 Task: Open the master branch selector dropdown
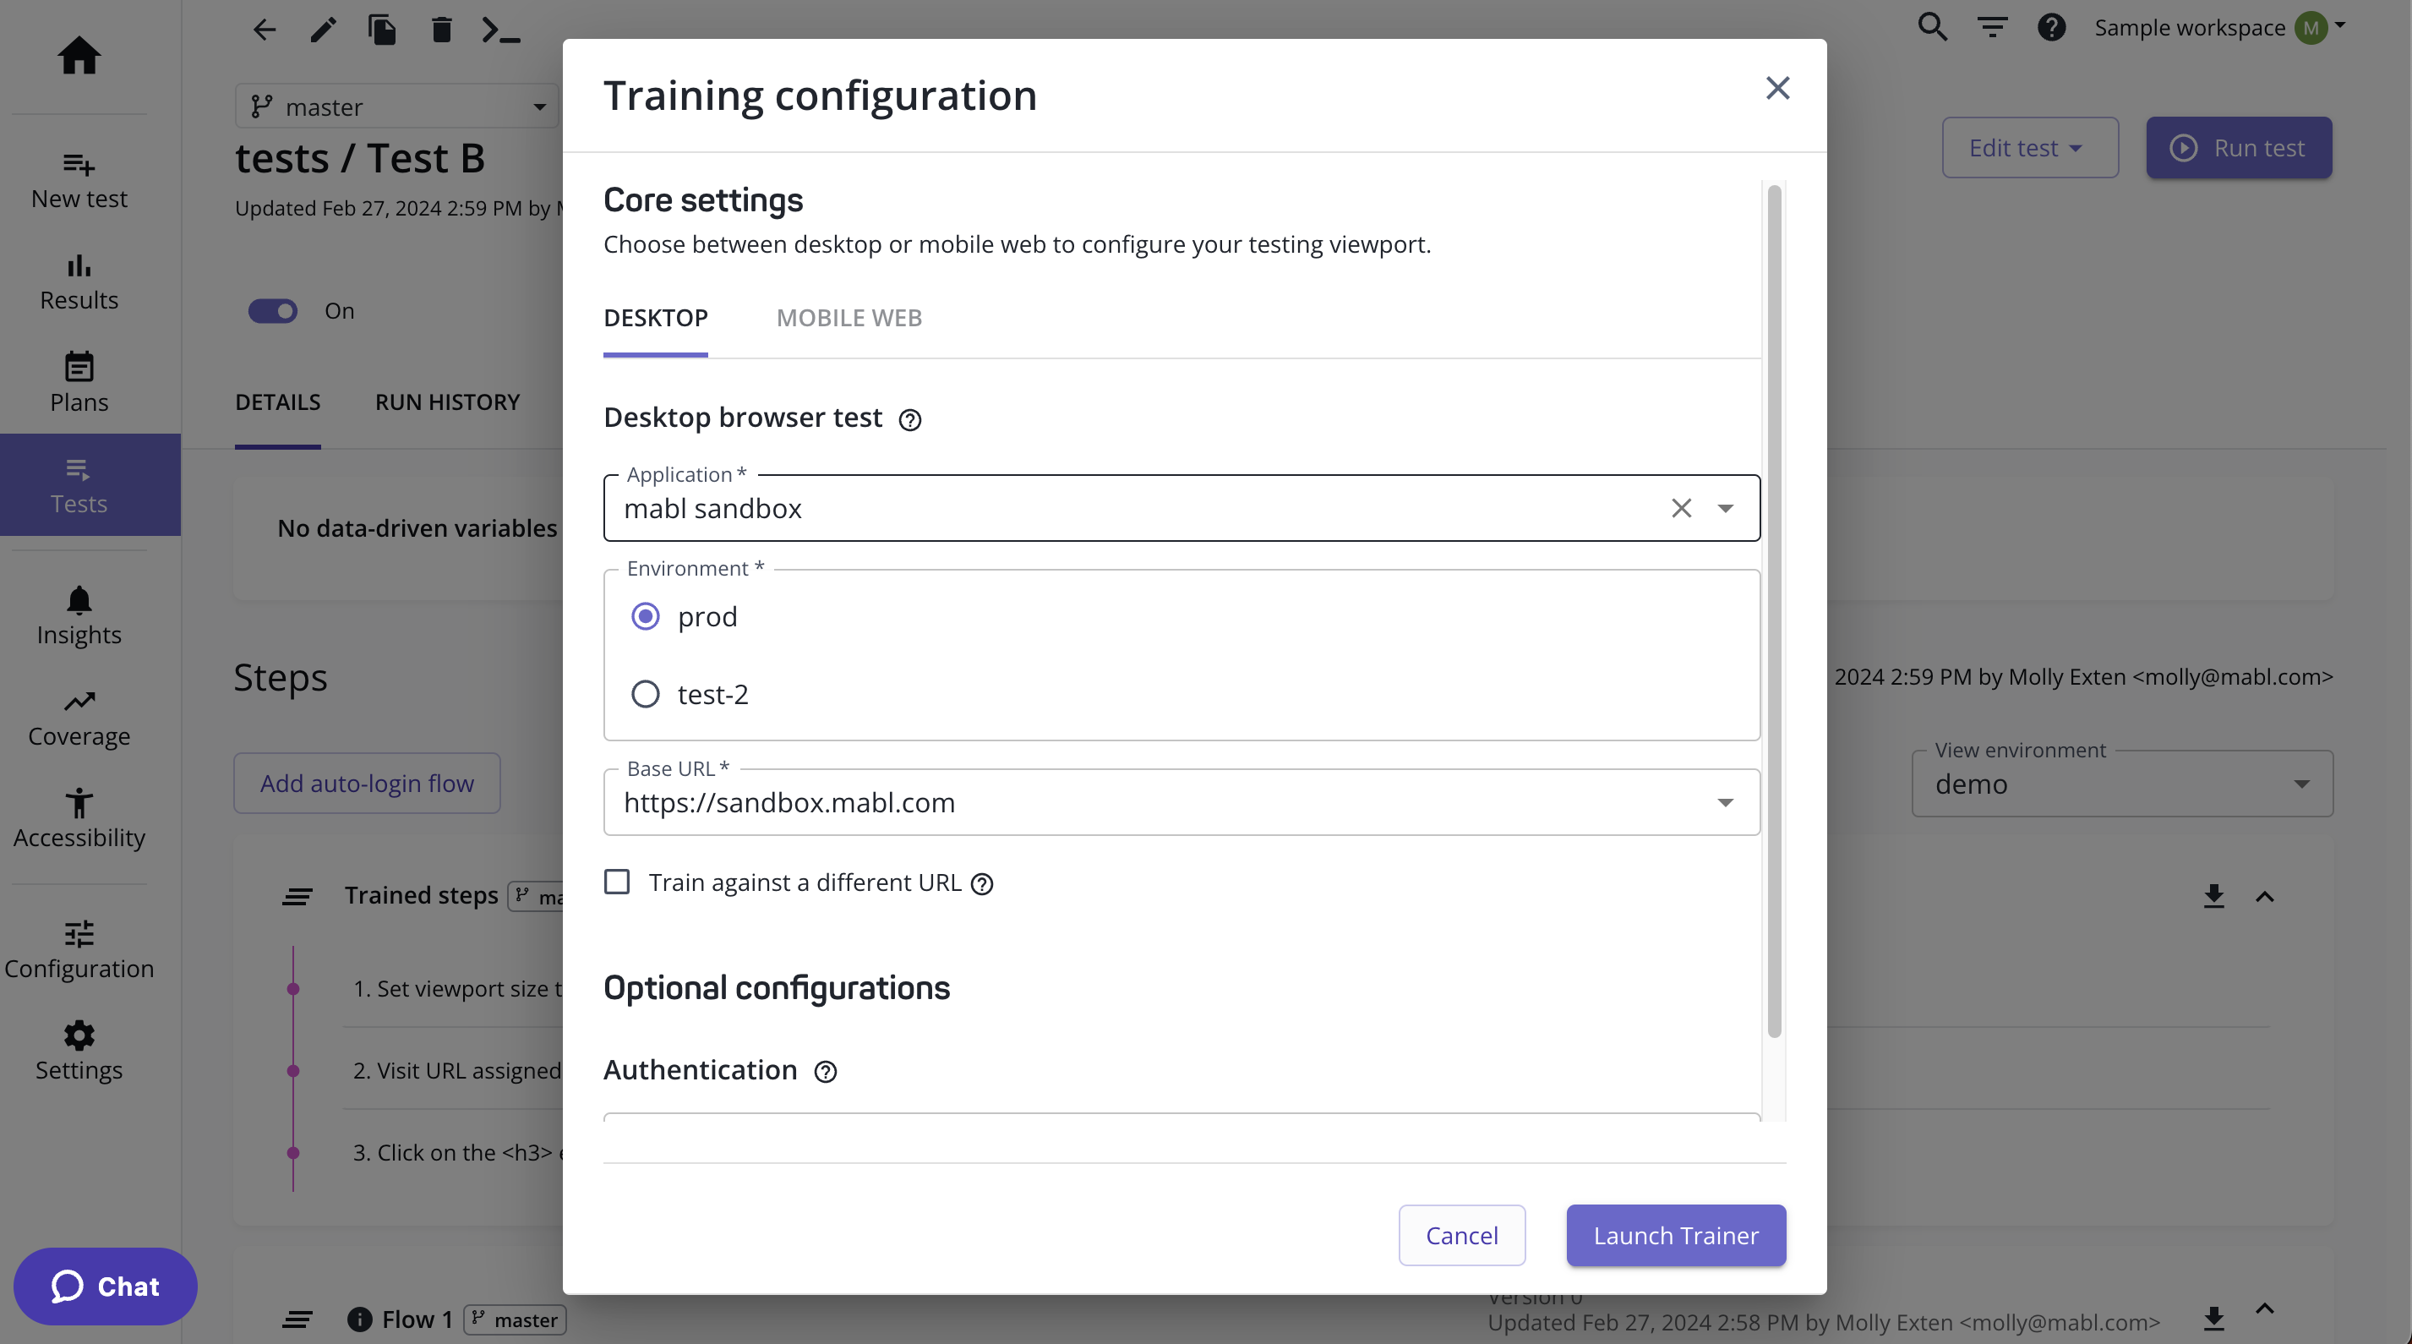[x=397, y=107]
